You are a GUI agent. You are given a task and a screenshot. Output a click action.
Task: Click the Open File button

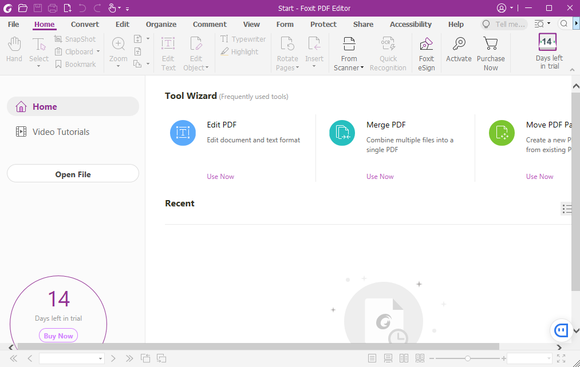pos(73,174)
